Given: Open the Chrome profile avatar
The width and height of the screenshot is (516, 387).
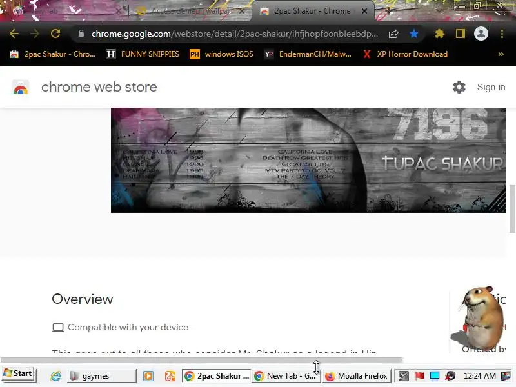Looking at the screenshot, I should 481,34.
